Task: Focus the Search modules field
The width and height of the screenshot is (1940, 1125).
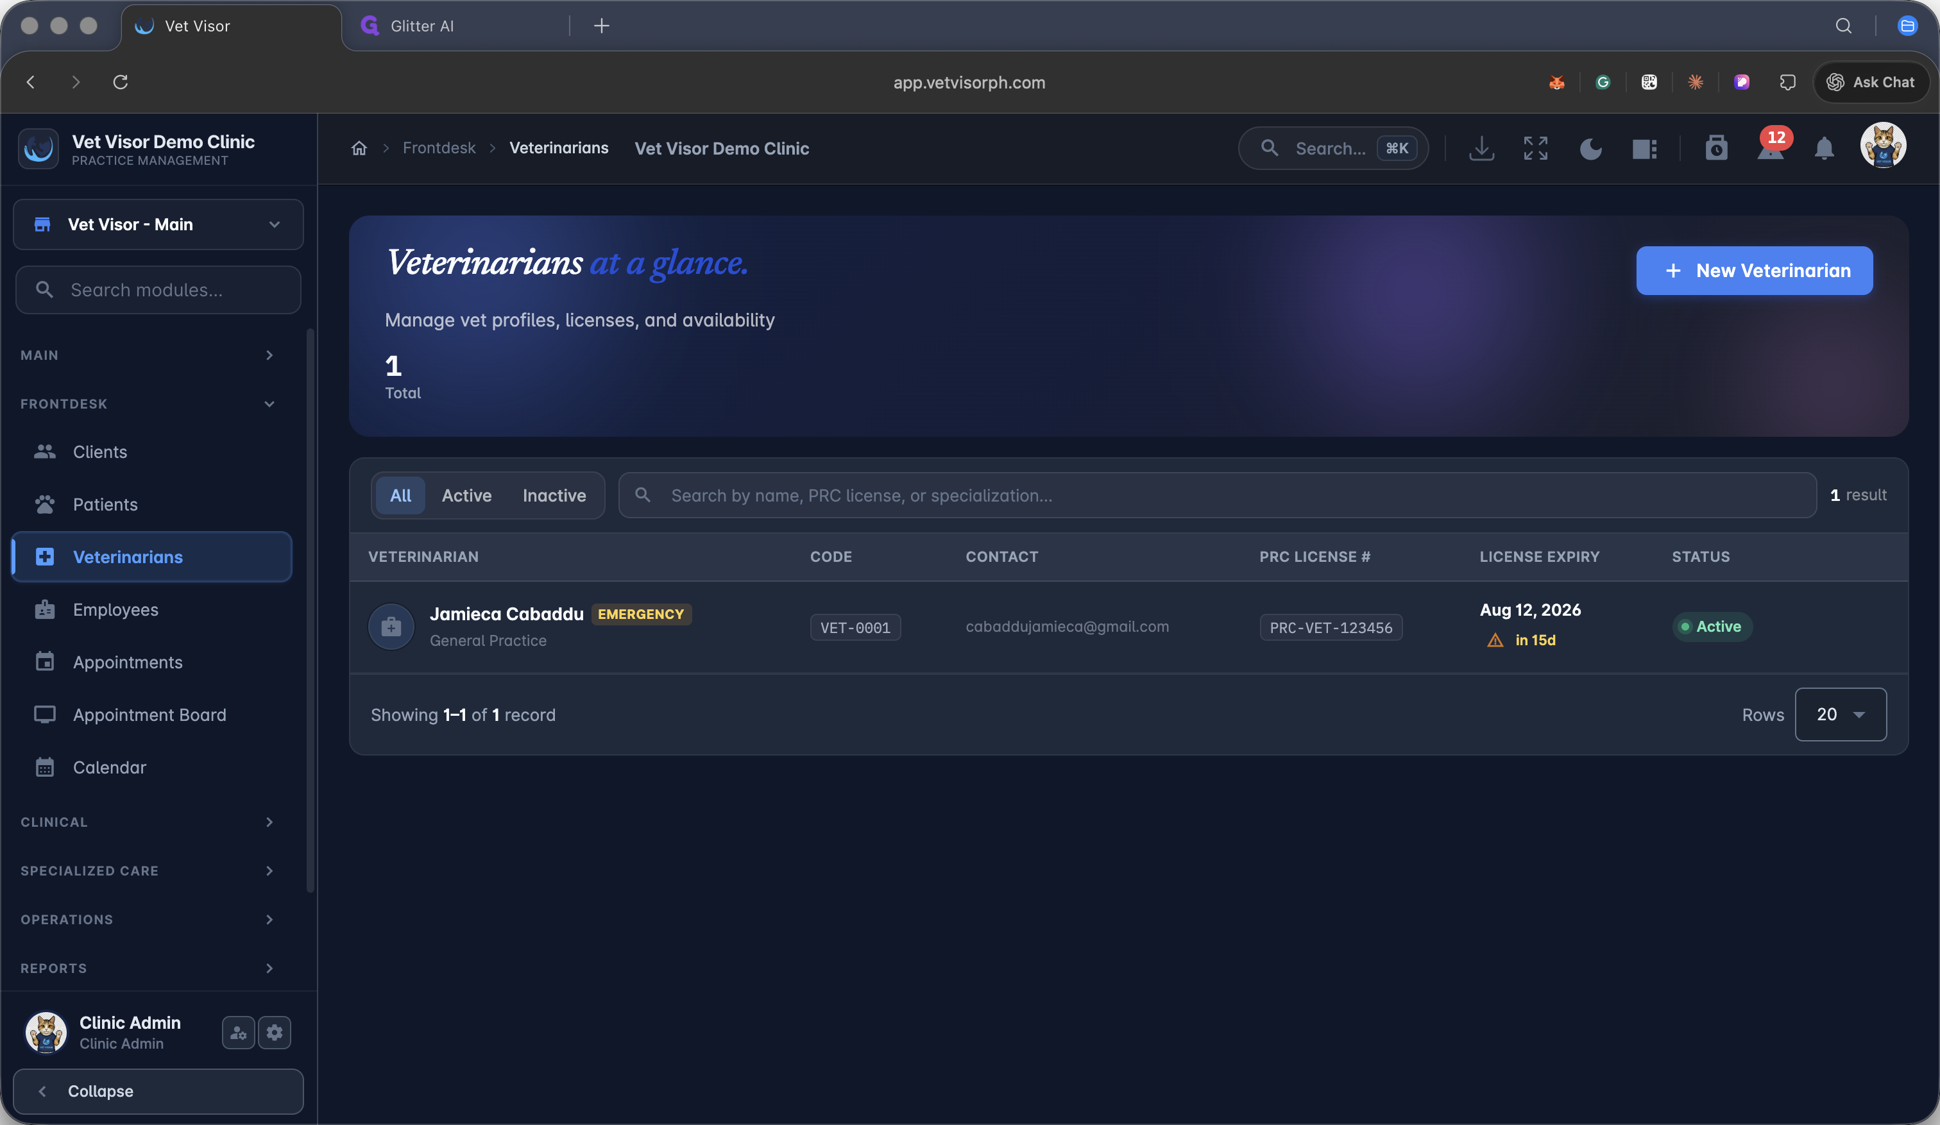Action: coord(158,289)
